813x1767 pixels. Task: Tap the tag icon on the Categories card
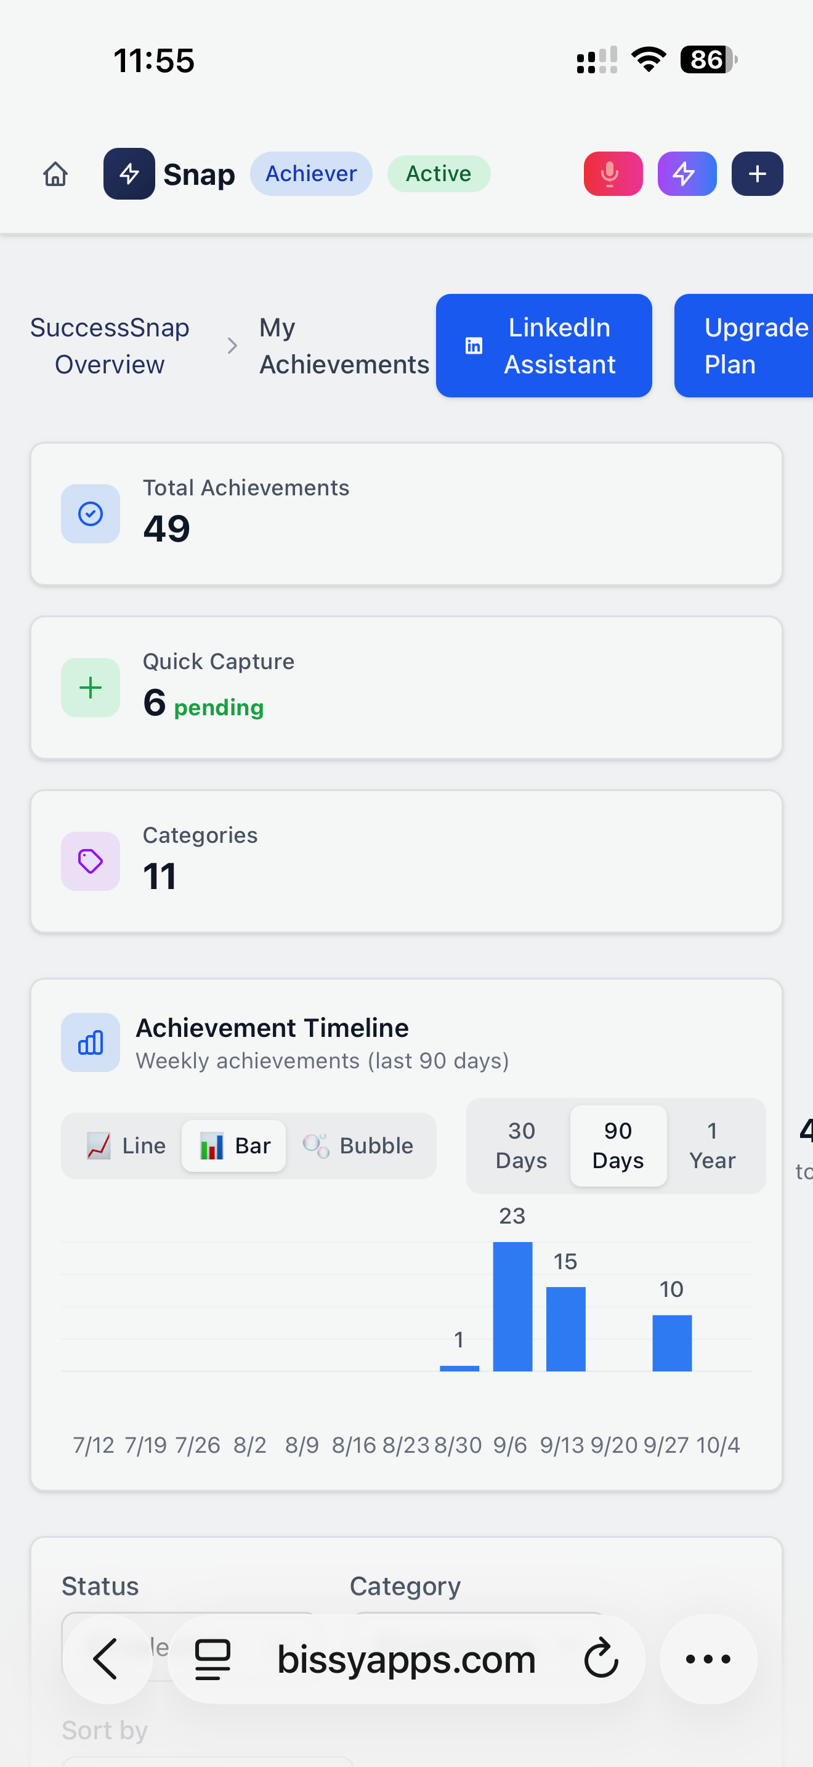pos(90,861)
